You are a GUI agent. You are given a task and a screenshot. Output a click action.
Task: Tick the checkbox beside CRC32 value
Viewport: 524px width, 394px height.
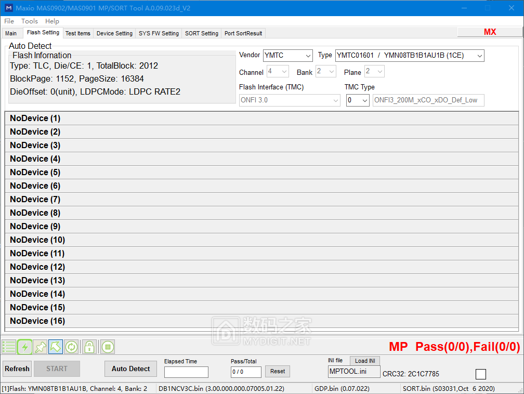tap(480, 374)
